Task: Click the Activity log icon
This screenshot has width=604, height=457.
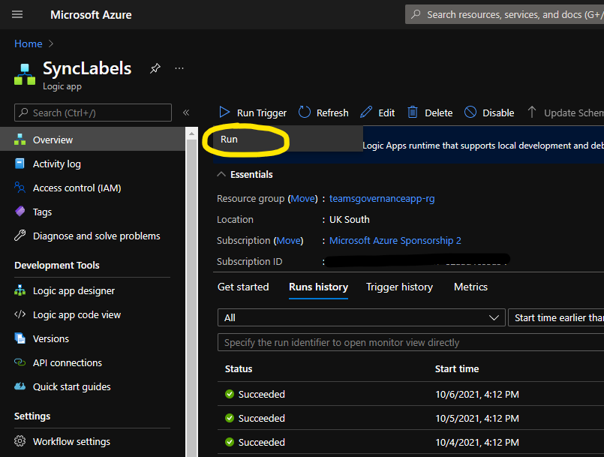Action: click(x=20, y=164)
